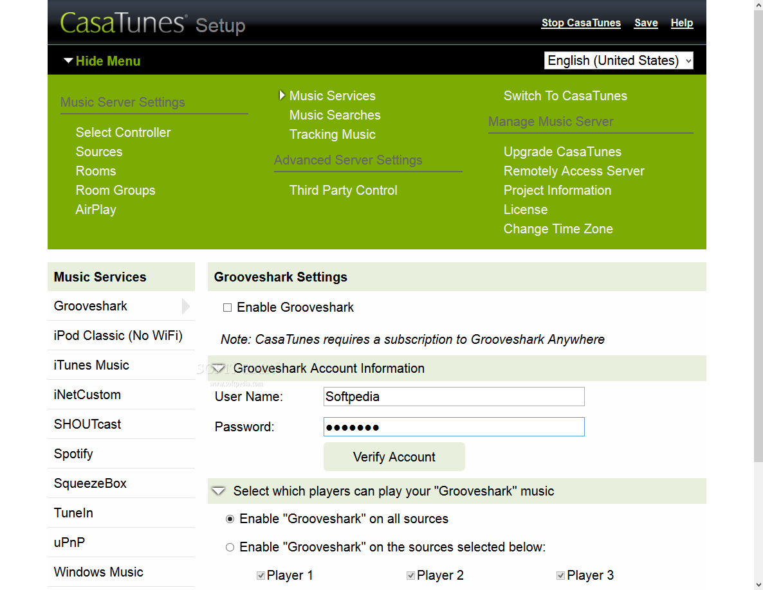Viewport: 763px width, 590px height.
Task: Open Rooms menu item
Action: [x=96, y=171]
